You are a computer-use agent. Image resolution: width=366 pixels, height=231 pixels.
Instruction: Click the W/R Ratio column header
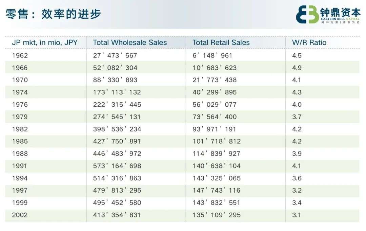point(309,42)
